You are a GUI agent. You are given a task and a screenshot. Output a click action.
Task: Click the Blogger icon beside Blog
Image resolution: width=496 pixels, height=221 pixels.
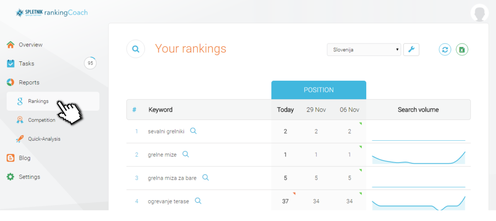click(x=11, y=158)
